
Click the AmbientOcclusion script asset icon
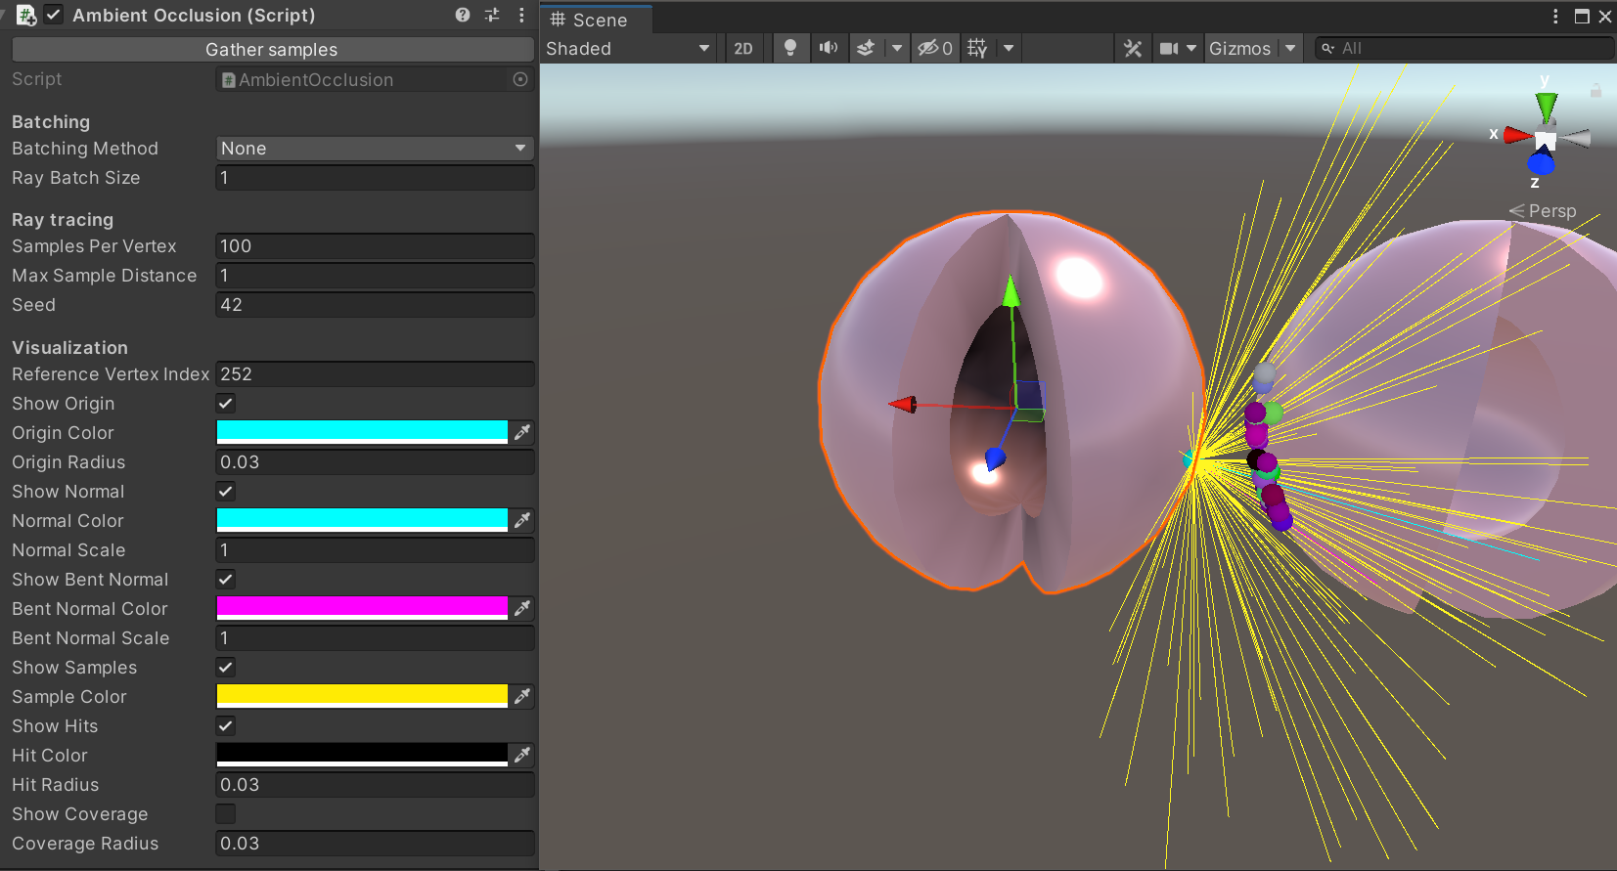click(x=228, y=80)
